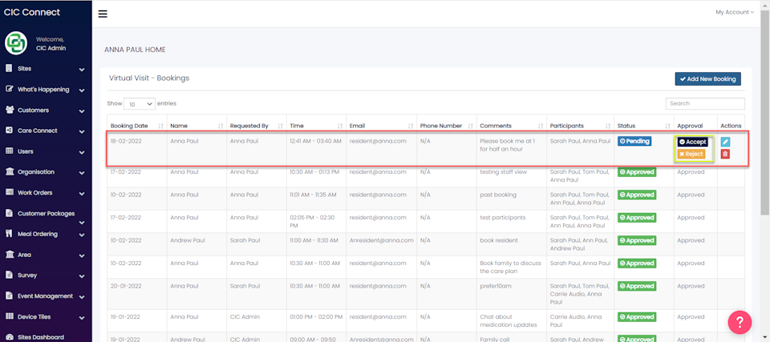Sort by Booking Date column arrows

click(x=161, y=126)
